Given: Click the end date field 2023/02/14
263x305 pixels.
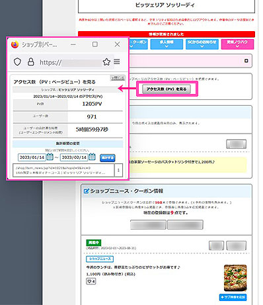Looking at the screenshot, I should click(74, 157).
